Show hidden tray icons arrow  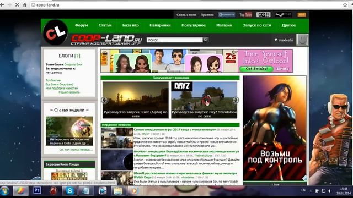click(x=311, y=191)
